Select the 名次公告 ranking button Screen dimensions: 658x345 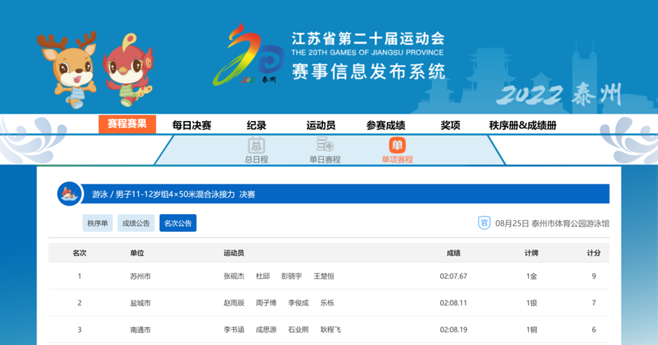point(178,223)
